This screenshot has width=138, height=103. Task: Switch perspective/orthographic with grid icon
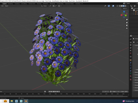(x=127, y=28)
